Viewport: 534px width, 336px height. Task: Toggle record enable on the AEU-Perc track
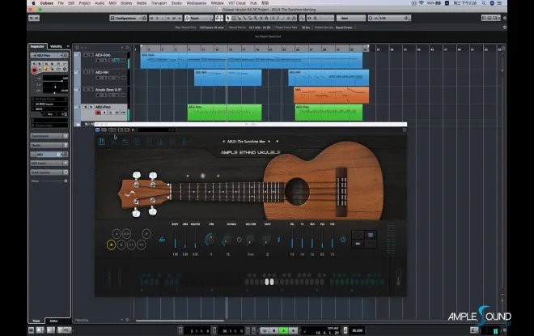click(98, 113)
